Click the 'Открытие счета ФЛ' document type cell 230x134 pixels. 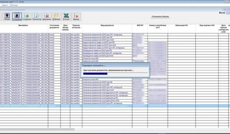[x=107, y=58]
